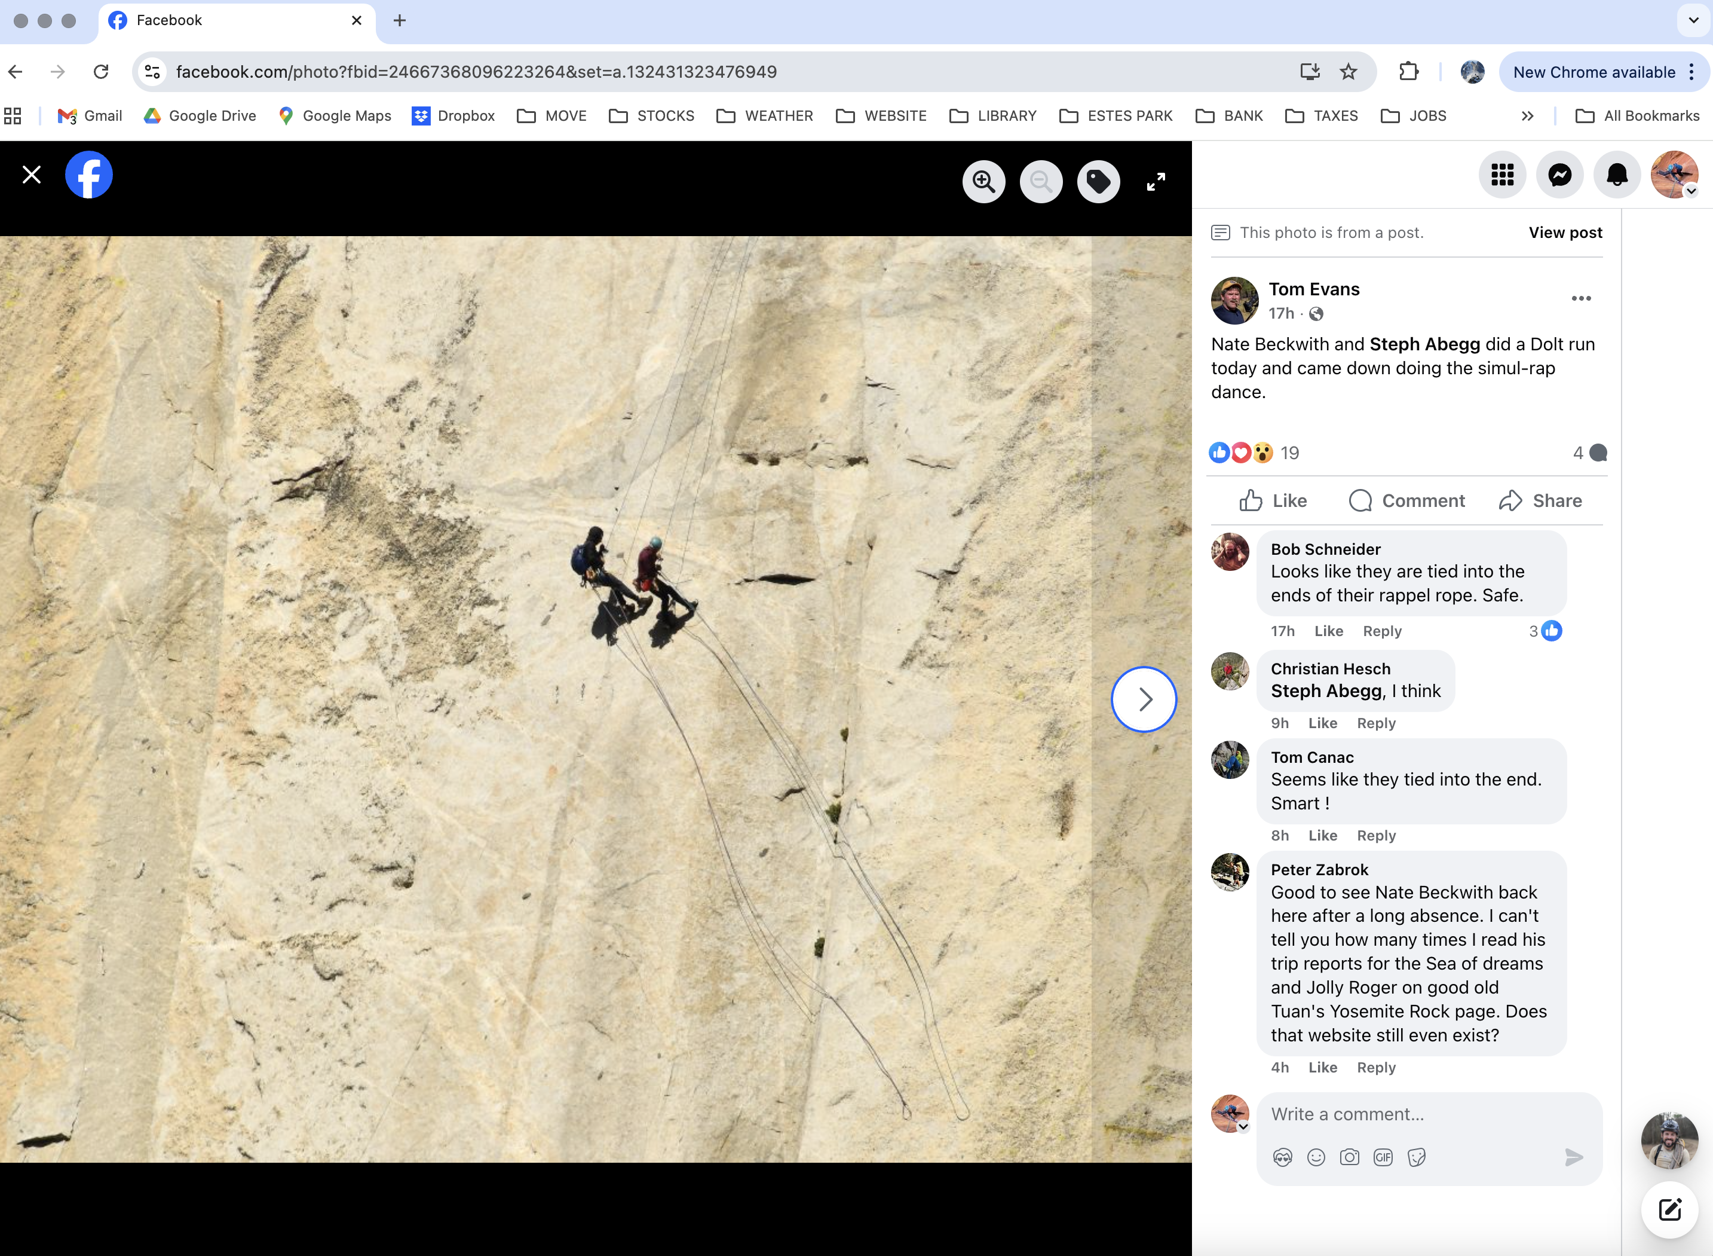Image resolution: width=1713 pixels, height=1256 pixels.
Task: Attach photo with camera icon
Action: coord(1349,1157)
